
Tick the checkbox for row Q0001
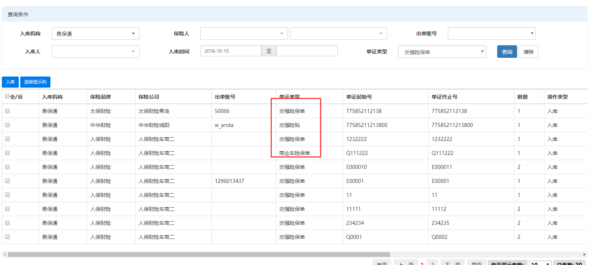pos(7,237)
